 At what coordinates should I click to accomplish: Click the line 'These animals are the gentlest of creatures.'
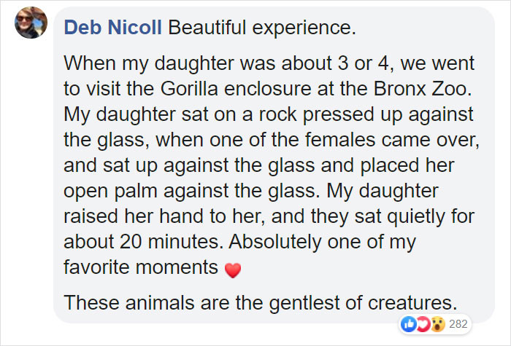[260, 301]
